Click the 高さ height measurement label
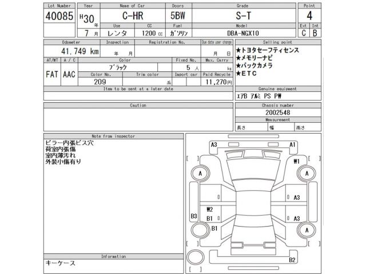The image size is (366, 274). (x=301, y=127)
